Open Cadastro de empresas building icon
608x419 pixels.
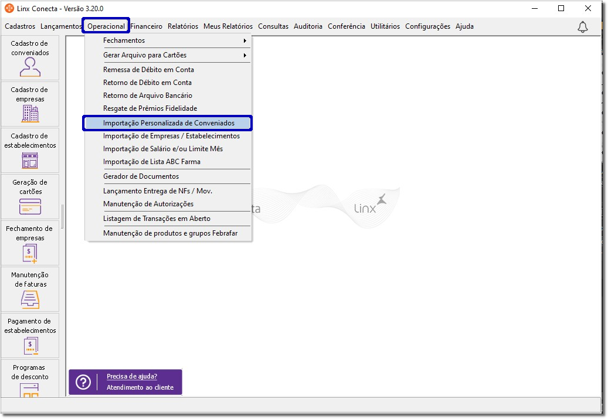coord(30,114)
